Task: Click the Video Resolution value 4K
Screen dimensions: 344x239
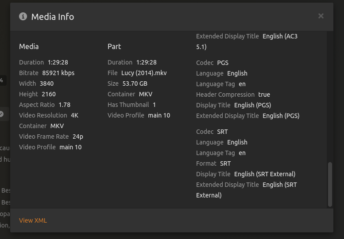Action: 74,115
